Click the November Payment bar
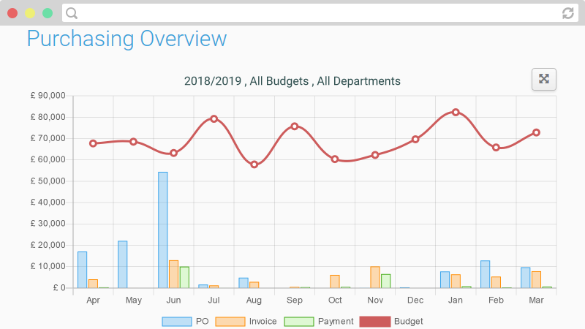Screen dimensions: 585x329 (x=386, y=281)
